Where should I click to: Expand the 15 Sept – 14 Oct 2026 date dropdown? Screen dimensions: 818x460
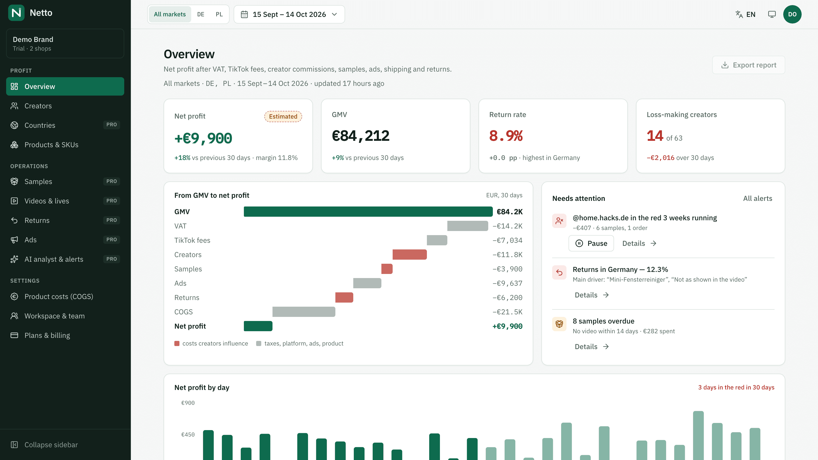289,14
